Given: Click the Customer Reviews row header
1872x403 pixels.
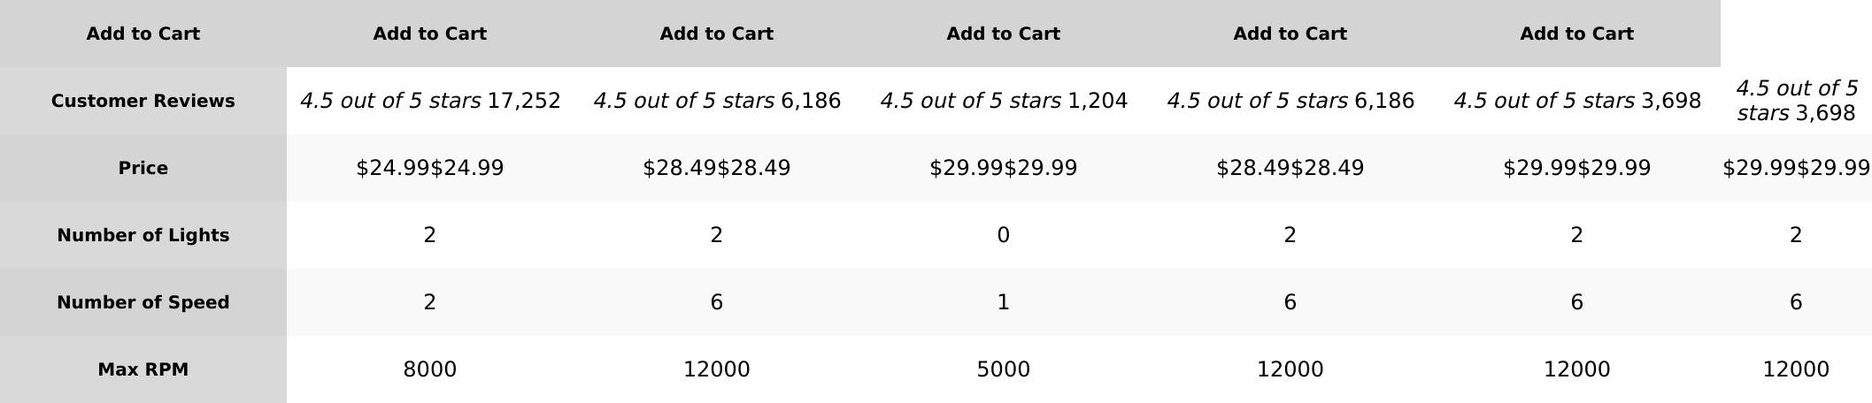Looking at the screenshot, I should (x=143, y=101).
